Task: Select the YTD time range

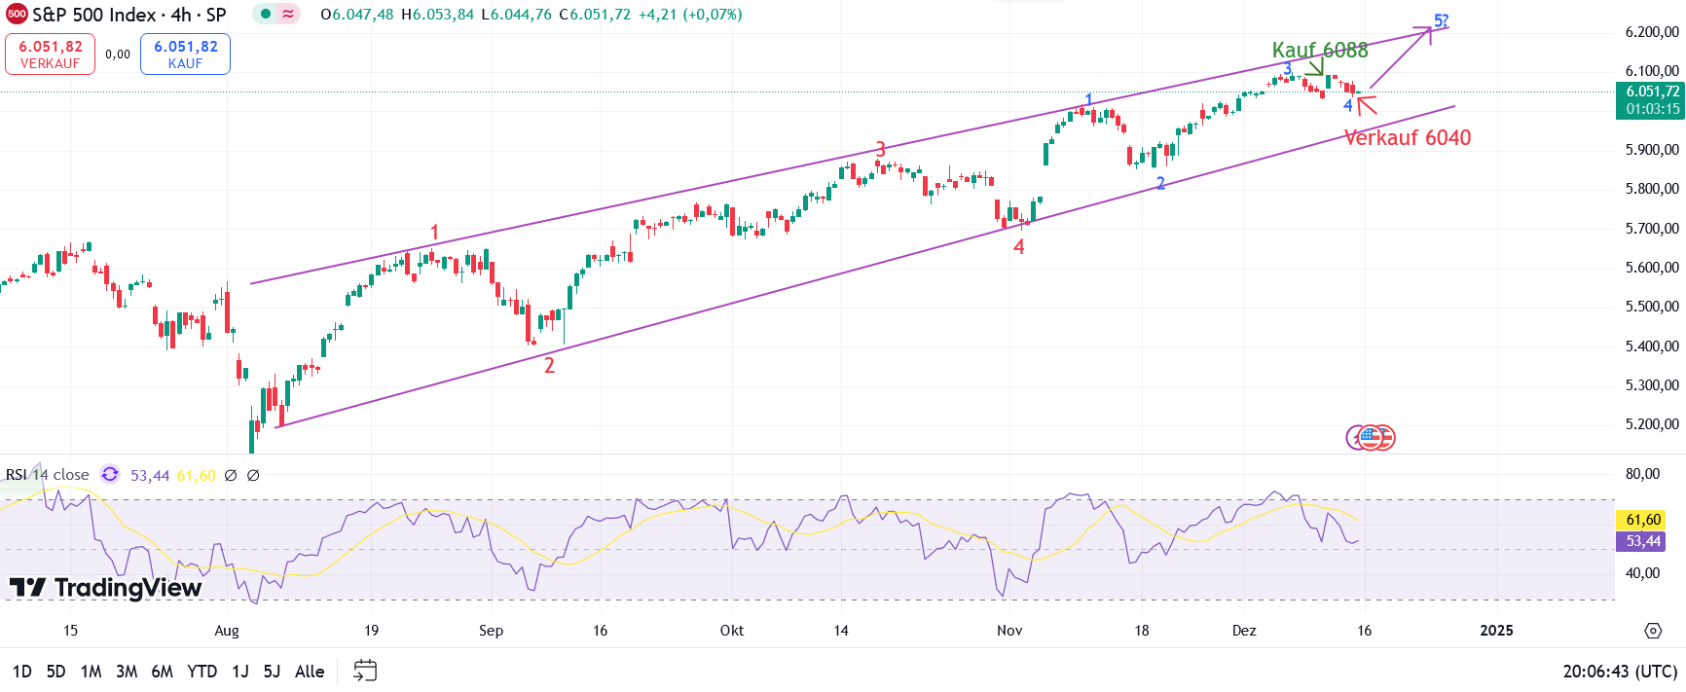Action: pyautogui.click(x=202, y=672)
